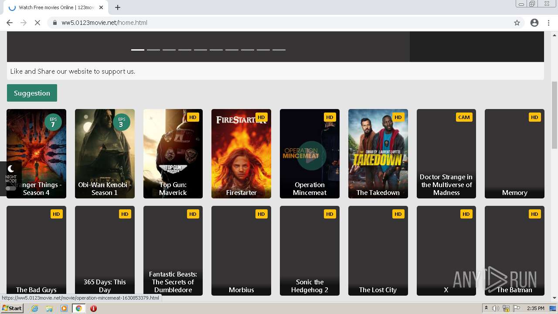The height and width of the screenshot is (314, 558).
Task: Open The Batman movie card
Action: (514, 251)
